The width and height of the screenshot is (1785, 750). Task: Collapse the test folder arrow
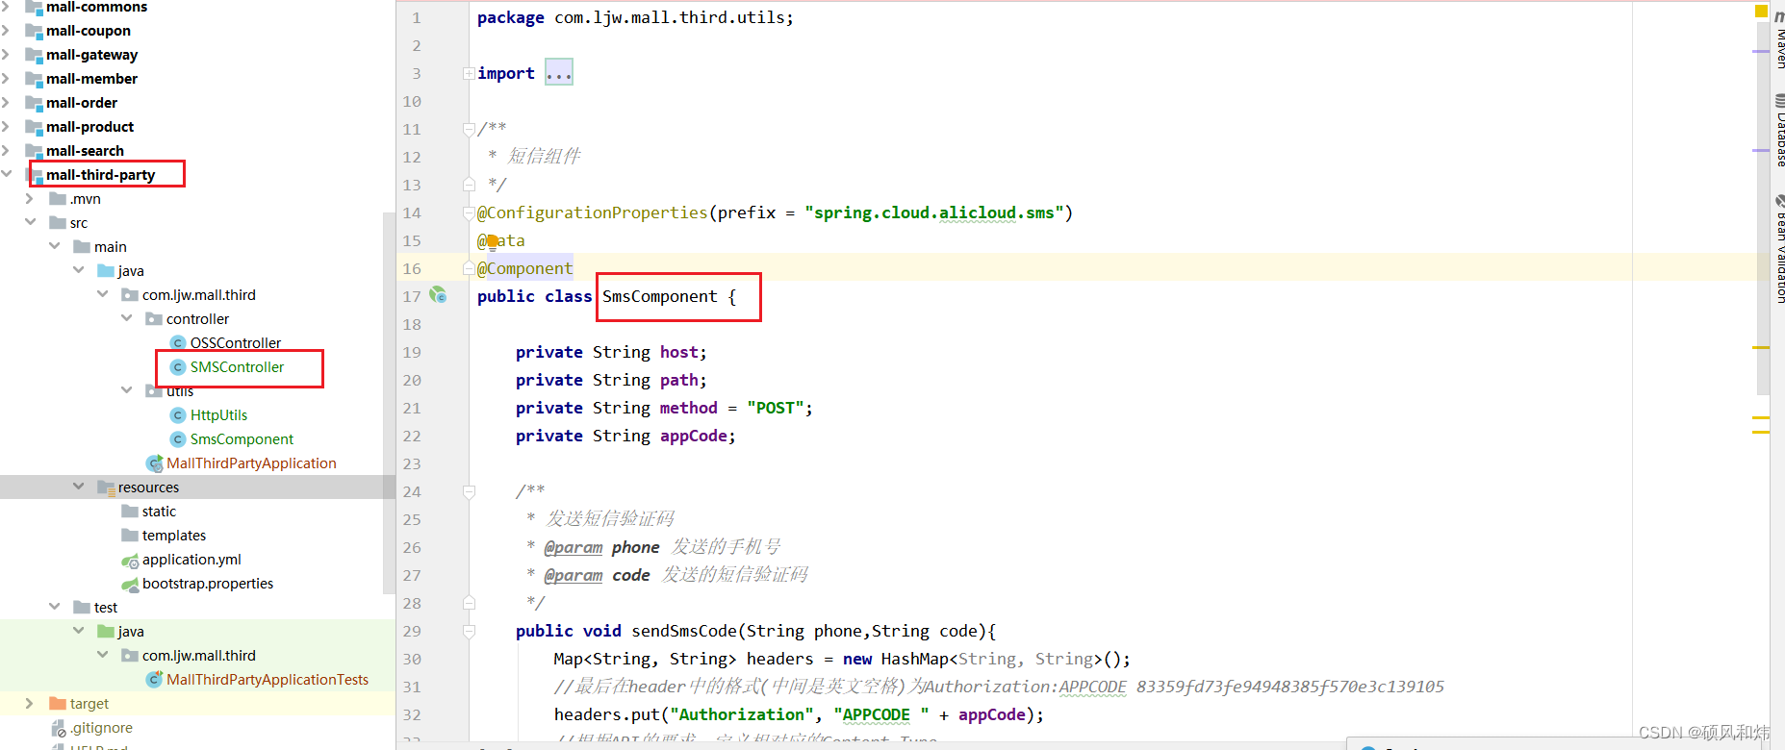click(55, 607)
